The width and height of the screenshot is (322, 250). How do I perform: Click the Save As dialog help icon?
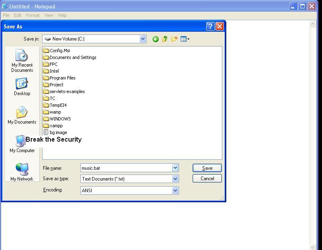[210, 26]
